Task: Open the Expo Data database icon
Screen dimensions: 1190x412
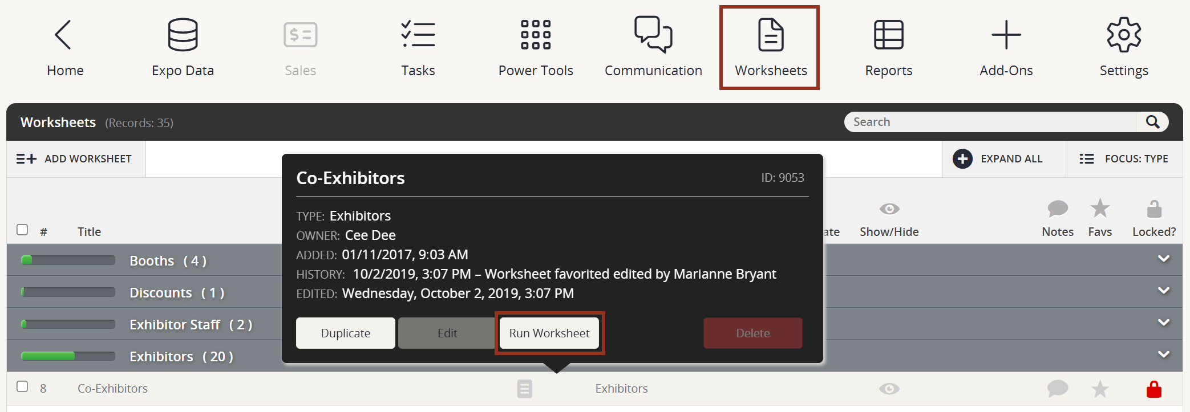Action: tap(183, 35)
